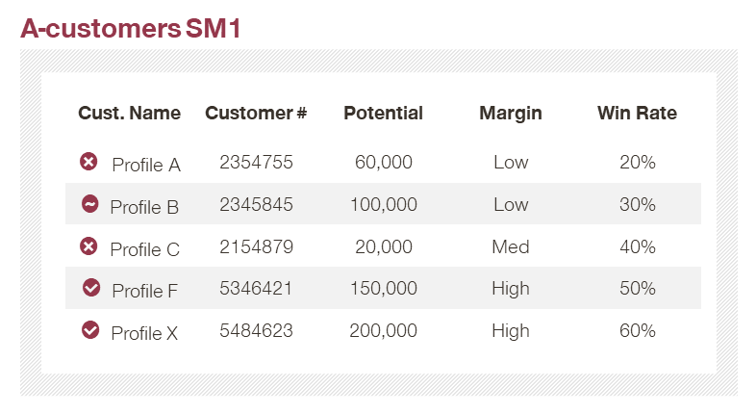Open the Profile X customer name
Viewport: 756px width, 413px height.
(x=144, y=333)
